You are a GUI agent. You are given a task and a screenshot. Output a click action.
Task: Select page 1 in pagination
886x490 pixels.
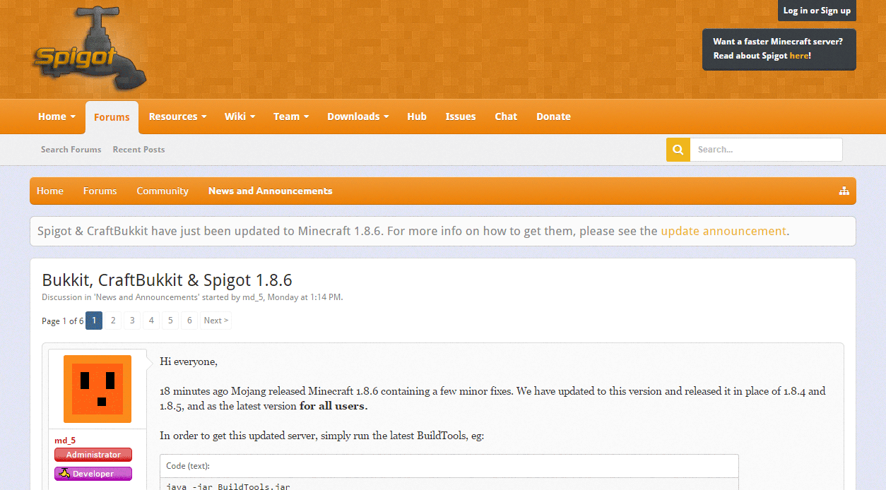[94, 321]
